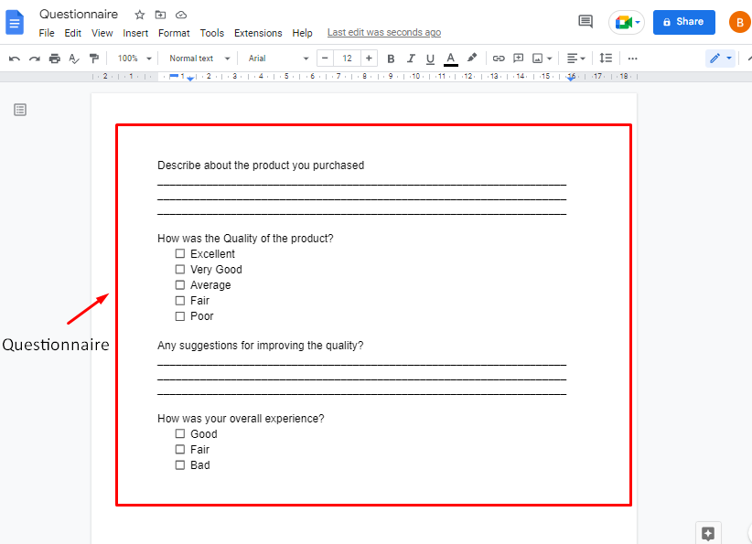This screenshot has height=544, width=752.
Task: Open the Google Meet call menu
Action: click(x=627, y=22)
